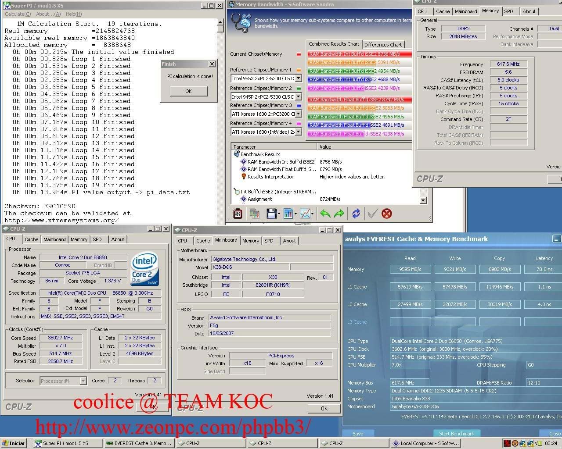Click EVEREST Memory Read 9595 MB/s field

pyautogui.click(x=410, y=269)
